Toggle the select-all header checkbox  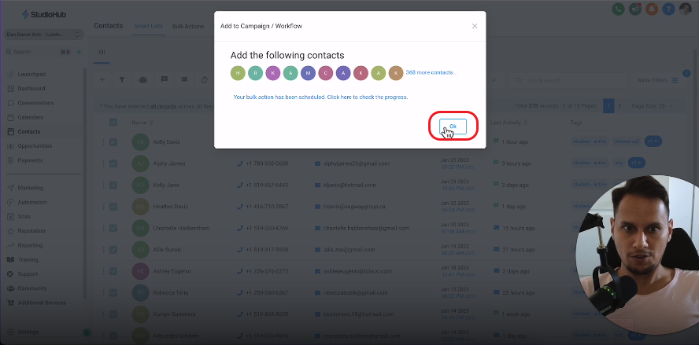(113, 123)
